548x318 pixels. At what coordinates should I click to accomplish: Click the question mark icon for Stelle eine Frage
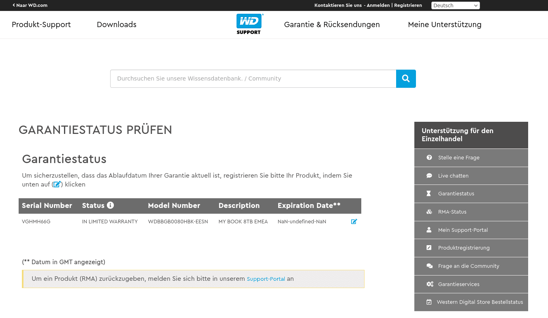[x=429, y=158]
